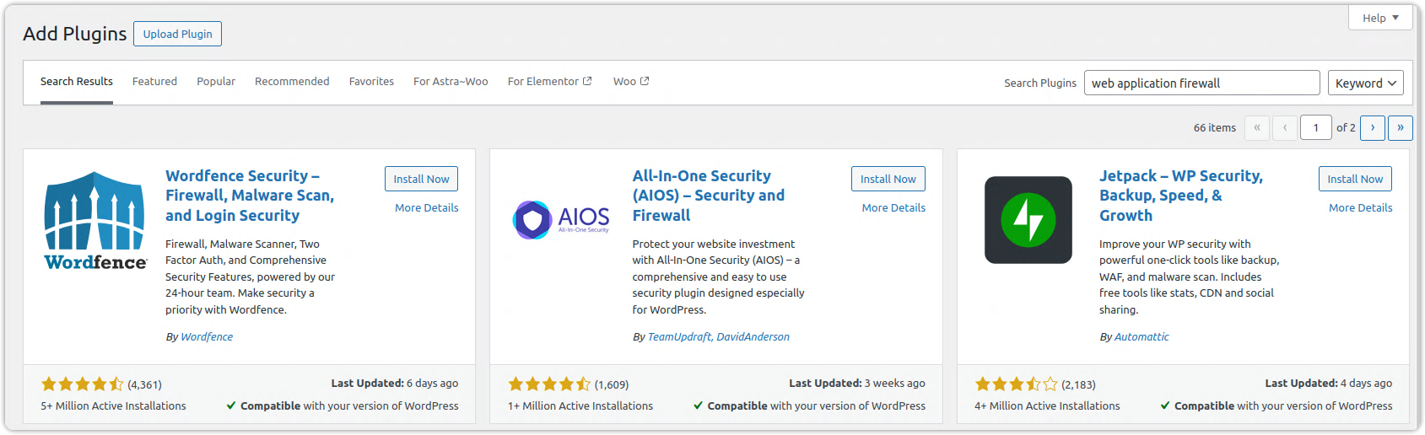This screenshot has height=435, width=1425.
Task: Open the Wordfence author link
Action: click(x=207, y=336)
